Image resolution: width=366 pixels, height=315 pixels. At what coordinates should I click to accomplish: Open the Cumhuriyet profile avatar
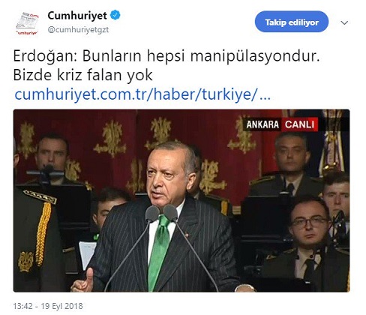pyautogui.click(x=27, y=23)
